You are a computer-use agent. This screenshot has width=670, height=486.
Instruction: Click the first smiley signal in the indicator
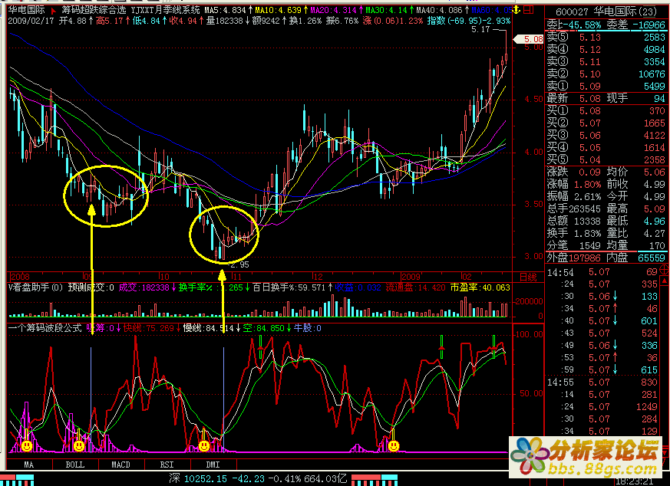click(x=27, y=446)
